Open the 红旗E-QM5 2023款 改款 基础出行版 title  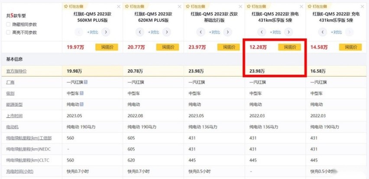point(214,17)
